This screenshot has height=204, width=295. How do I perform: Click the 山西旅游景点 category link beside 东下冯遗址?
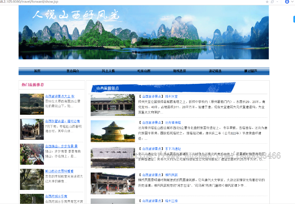point(152,149)
